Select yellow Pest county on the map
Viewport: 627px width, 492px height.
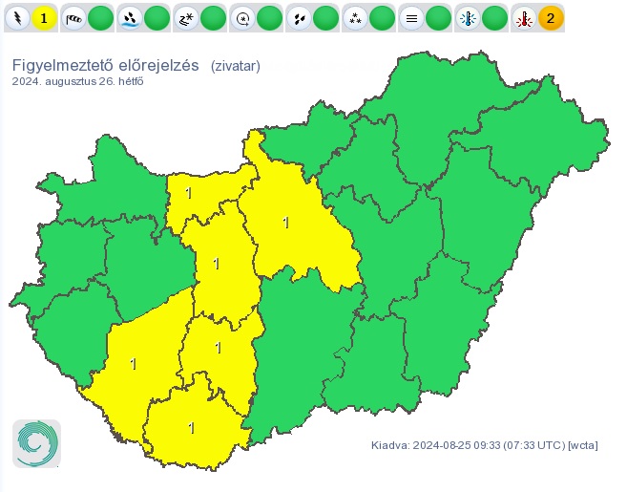pyautogui.click(x=286, y=225)
